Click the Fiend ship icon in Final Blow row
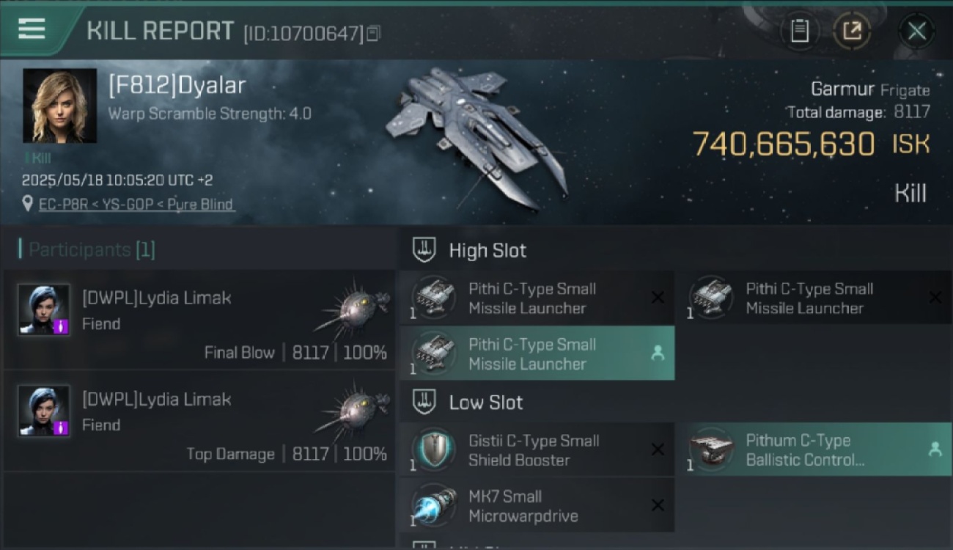 pyautogui.click(x=353, y=308)
